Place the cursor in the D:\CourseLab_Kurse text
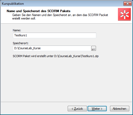Image resolution: width=133 pixels, height=115 pixels. pyautogui.click(x=27, y=48)
